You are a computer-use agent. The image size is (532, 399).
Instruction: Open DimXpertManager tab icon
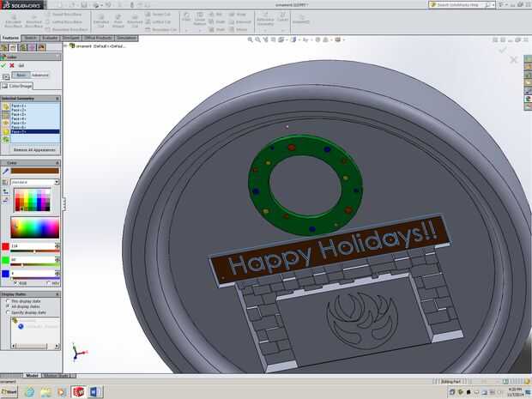tap(33, 47)
